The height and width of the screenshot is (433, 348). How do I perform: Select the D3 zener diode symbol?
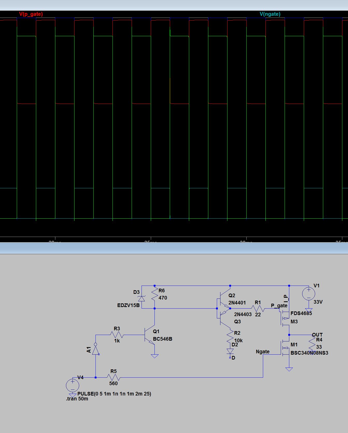[x=142, y=298]
